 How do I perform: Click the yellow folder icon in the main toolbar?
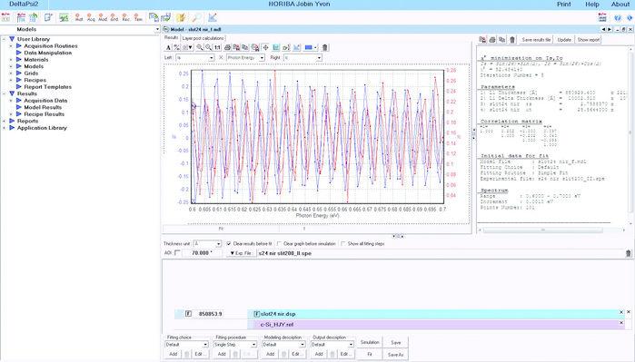pos(182,17)
